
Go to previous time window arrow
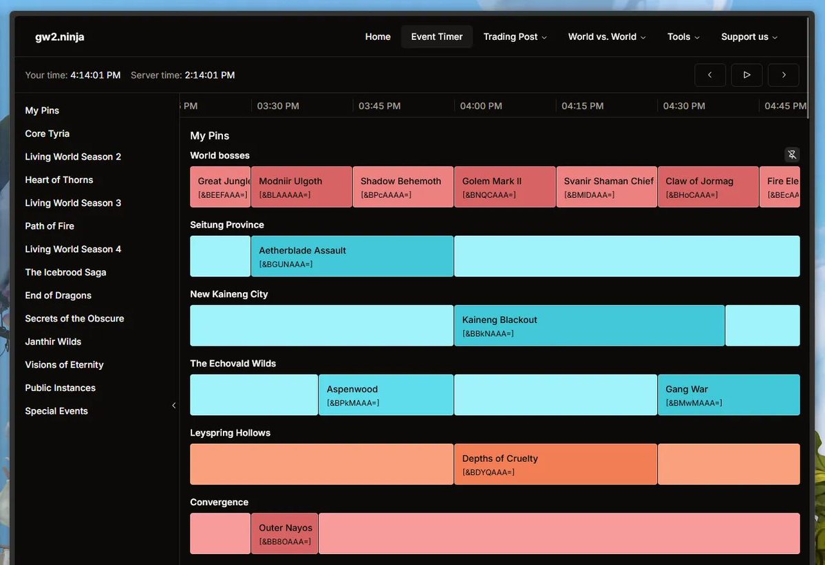(710, 75)
